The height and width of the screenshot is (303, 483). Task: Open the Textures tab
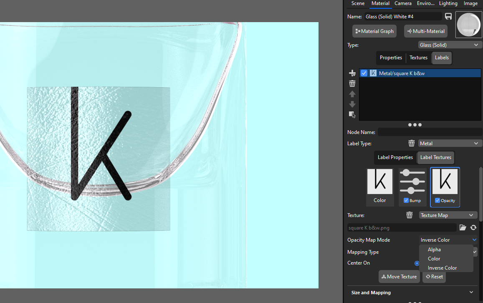click(418, 58)
